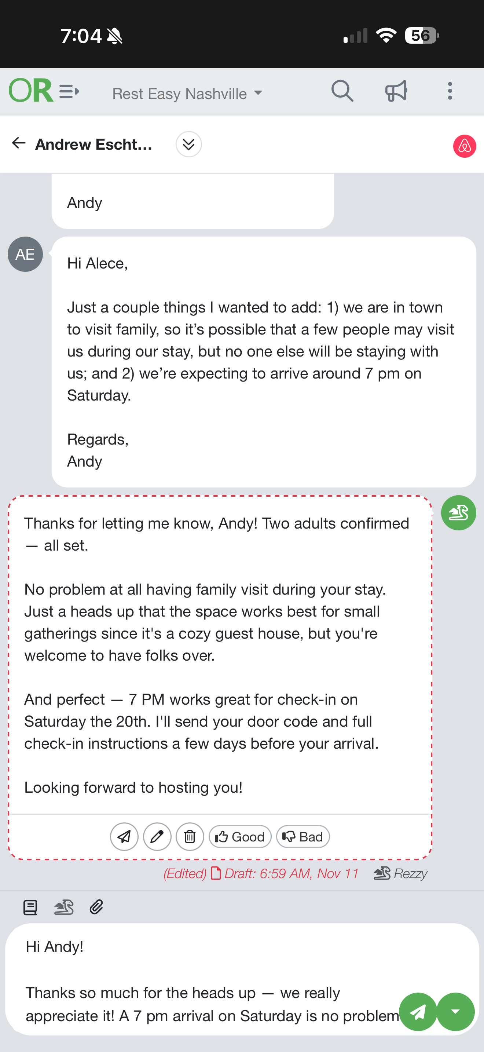
Task: Open the megaphone announcements icon
Action: 396,91
